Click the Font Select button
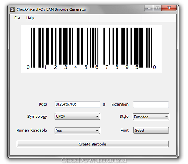The width and height of the screenshot is (188, 164). [x=151, y=131]
